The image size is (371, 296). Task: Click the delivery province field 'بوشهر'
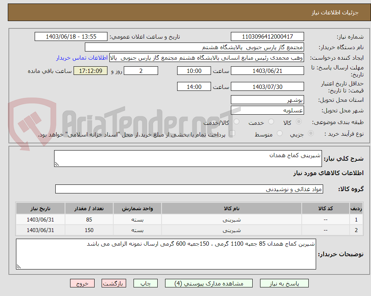click(x=267, y=100)
